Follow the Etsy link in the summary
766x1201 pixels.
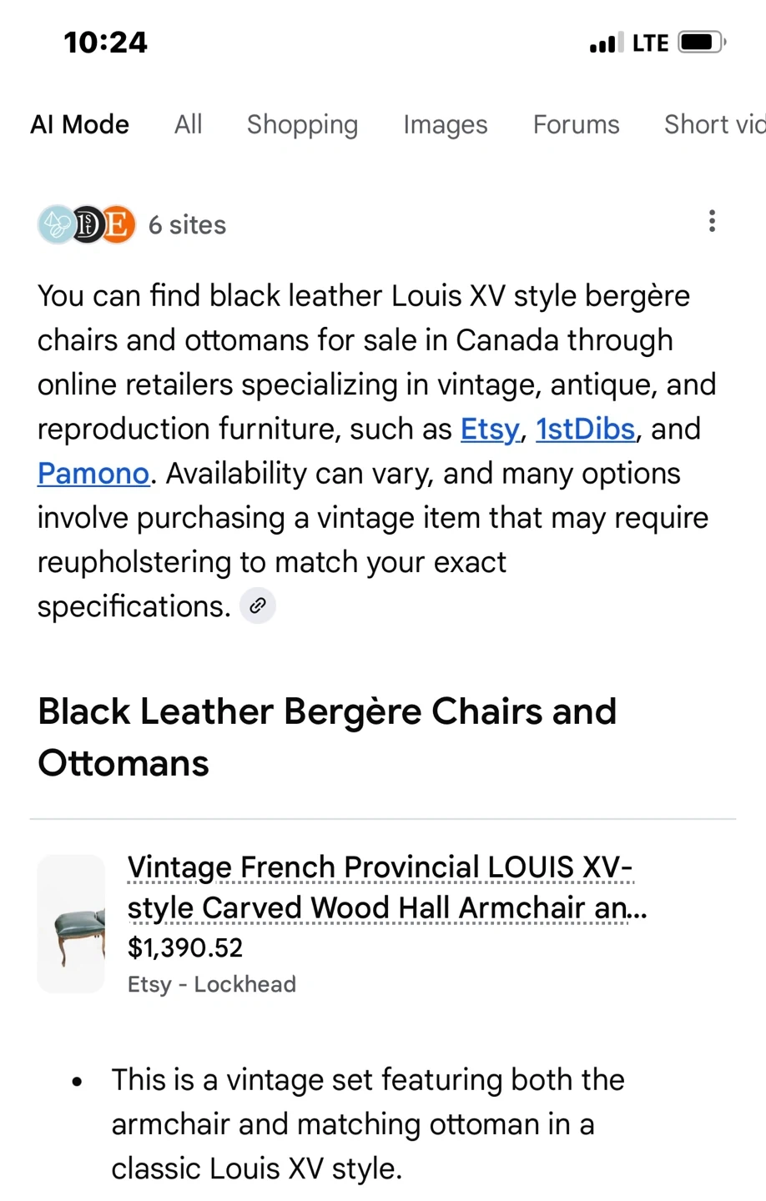(490, 429)
